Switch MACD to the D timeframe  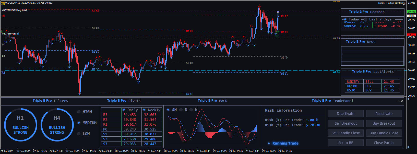click(181, 110)
